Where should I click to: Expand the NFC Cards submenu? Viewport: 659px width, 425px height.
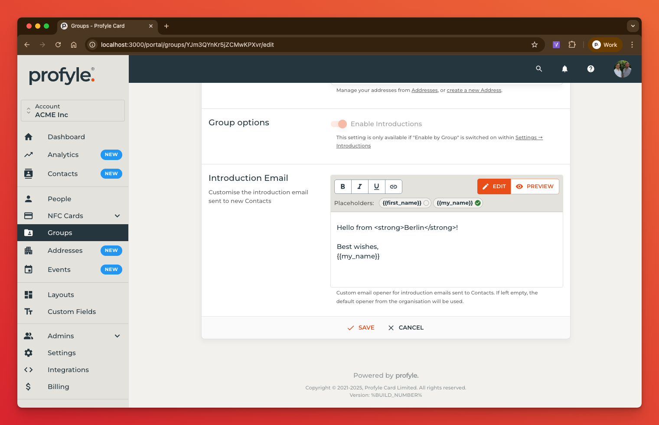117,216
